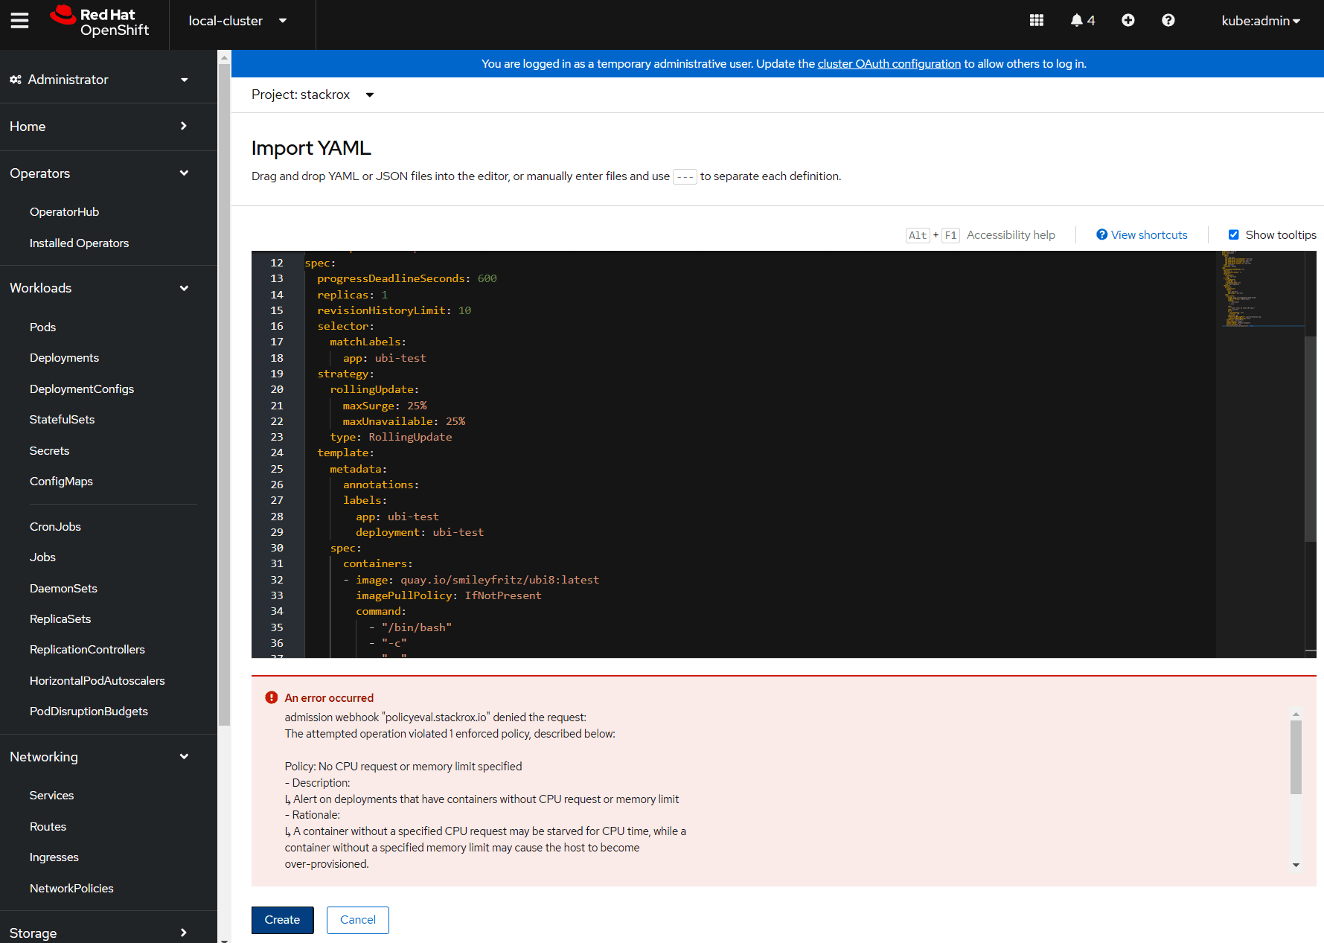Click the plus import icon
This screenshot has width=1324, height=943.
click(x=1128, y=21)
